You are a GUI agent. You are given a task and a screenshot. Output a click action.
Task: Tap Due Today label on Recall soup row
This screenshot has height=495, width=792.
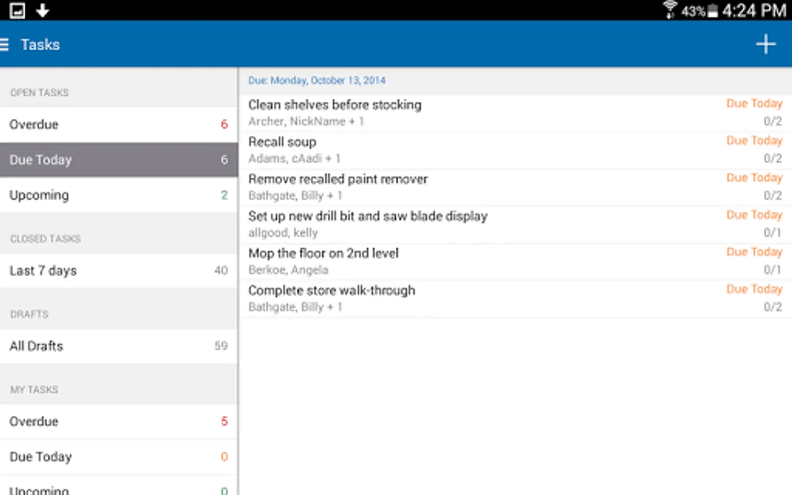click(754, 141)
